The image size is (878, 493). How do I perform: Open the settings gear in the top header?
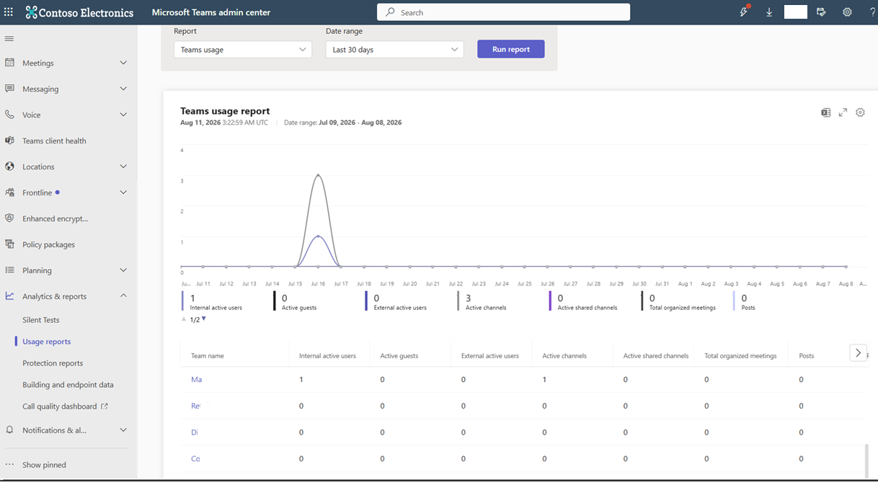(847, 12)
